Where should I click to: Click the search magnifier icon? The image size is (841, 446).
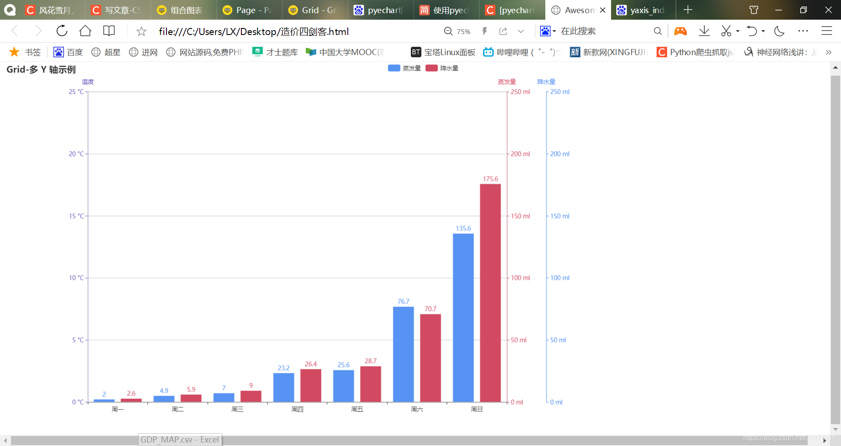[657, 31]
